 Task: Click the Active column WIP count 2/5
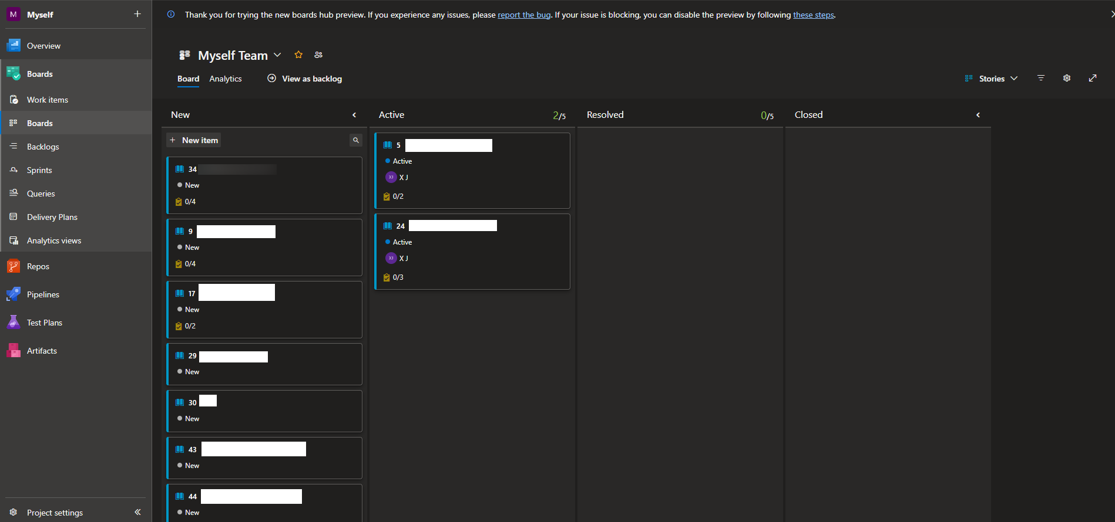tap(559, 116)
